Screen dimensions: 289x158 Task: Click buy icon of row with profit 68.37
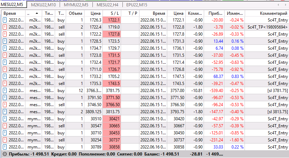5,77
